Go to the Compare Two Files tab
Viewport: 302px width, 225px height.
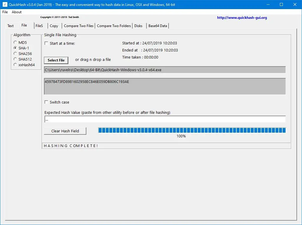pos(79,26)
